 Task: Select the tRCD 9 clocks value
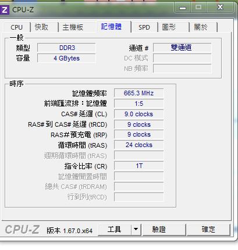[x=139, y=124]
